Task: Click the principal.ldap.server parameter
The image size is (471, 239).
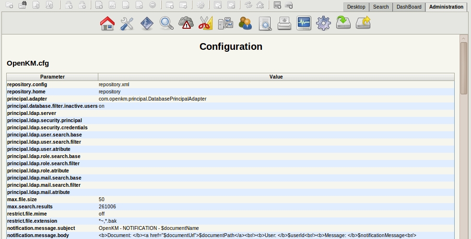Action: tap(32, 114)
